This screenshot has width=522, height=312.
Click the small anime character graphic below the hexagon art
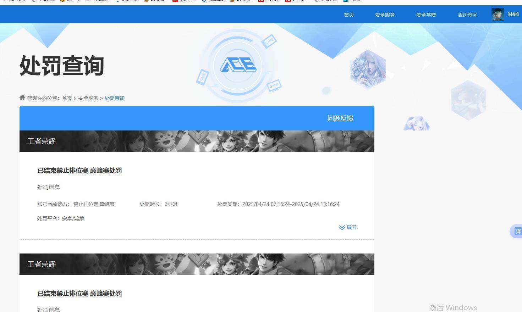[x=416, y=123]
